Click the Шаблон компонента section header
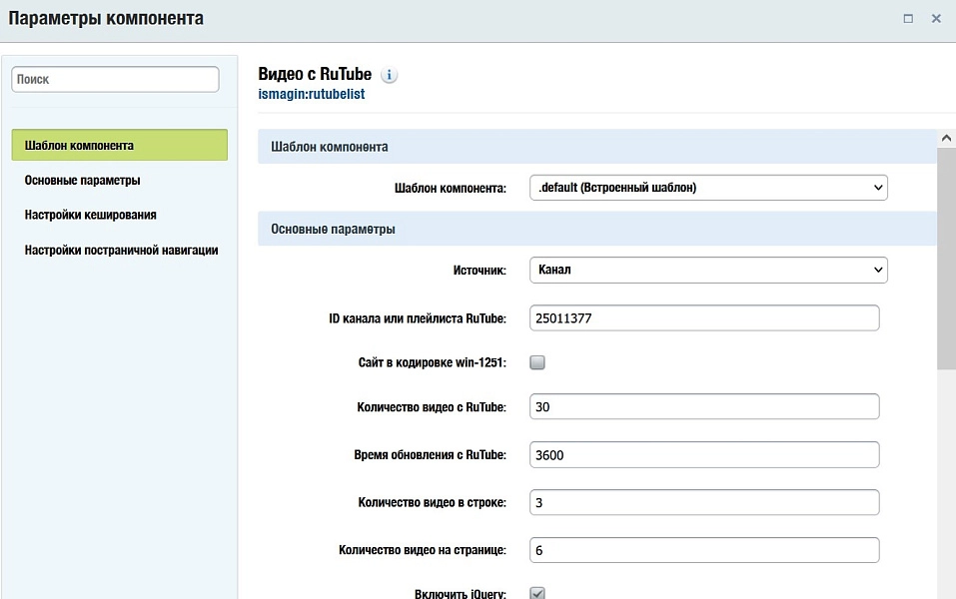This screenshot has height=599, width=956. [597, 146]
